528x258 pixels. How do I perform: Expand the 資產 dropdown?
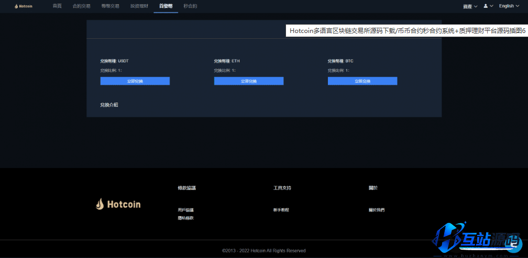(x=470, y=6)
